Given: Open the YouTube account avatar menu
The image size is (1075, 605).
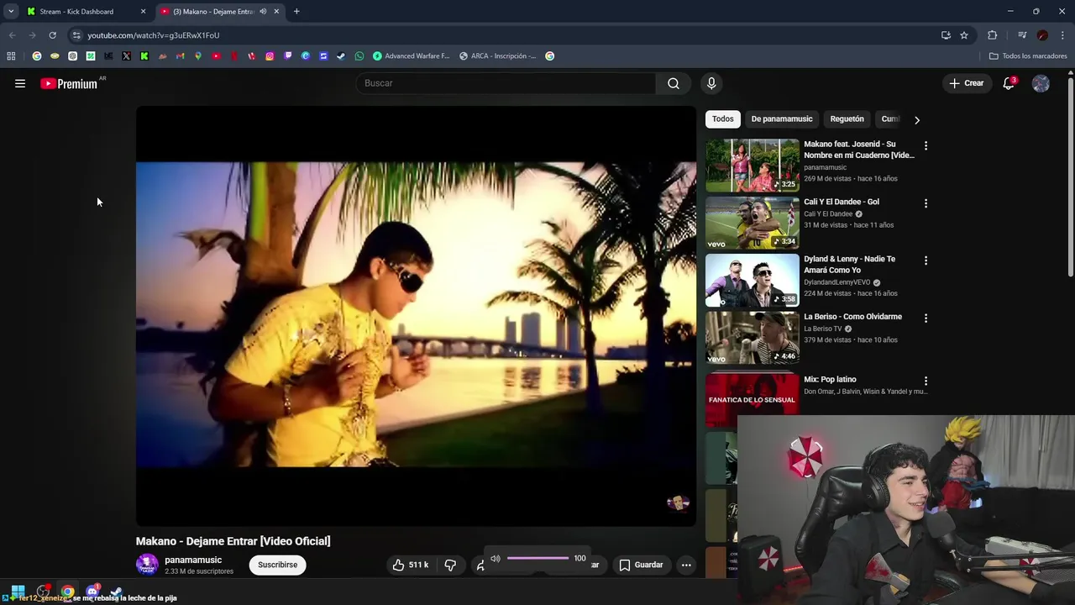Looking at the screenshot, I should tap(1041, 83).
